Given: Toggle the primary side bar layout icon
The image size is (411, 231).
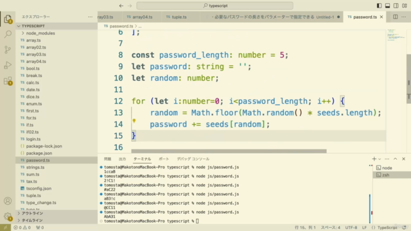Looking at the screenshot, I should (x=379, y=6).
